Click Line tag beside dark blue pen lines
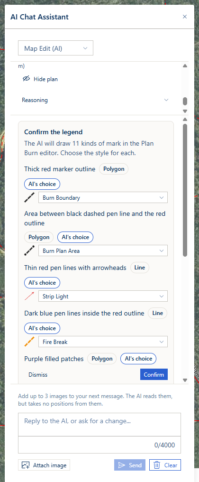Viewport: 199px width, 482px height. tap(157, 313)
